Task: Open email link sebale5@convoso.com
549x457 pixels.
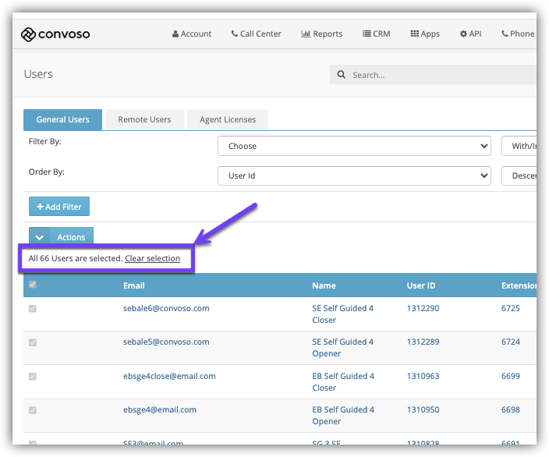Action: (166, 342)
